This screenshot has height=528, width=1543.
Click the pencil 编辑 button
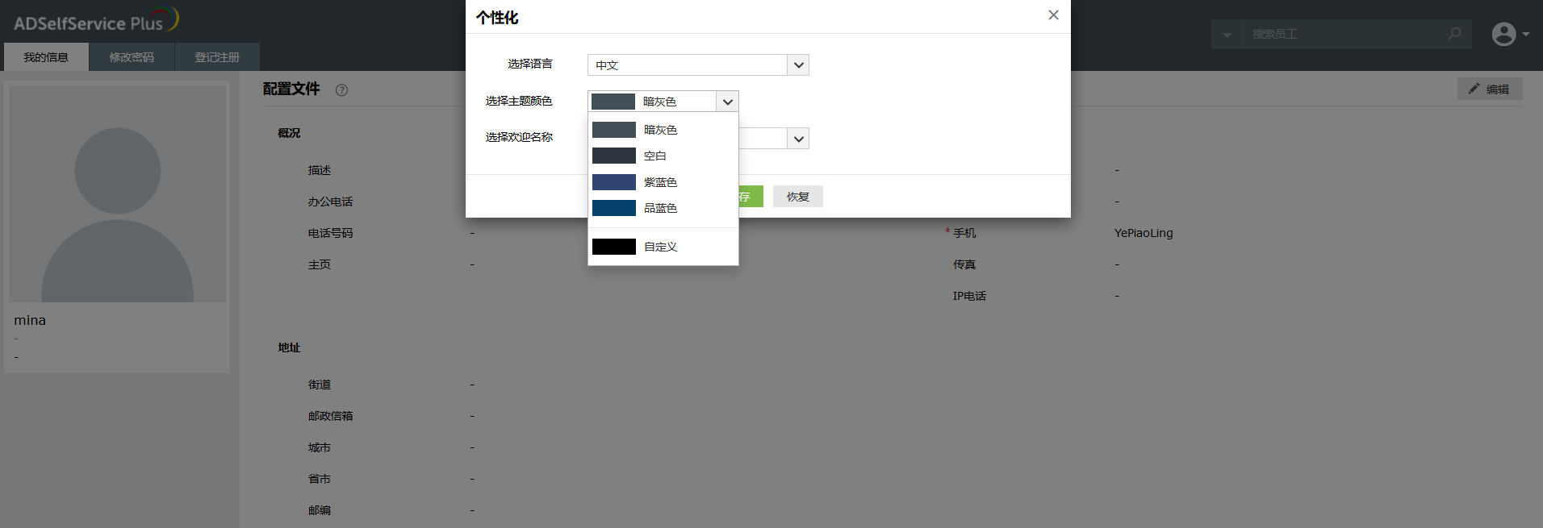[1489, 89]
